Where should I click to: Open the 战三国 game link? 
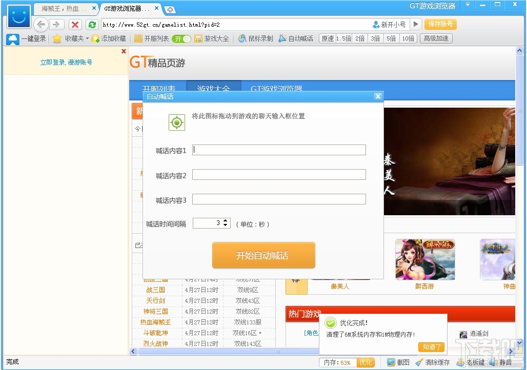(156, 290)
